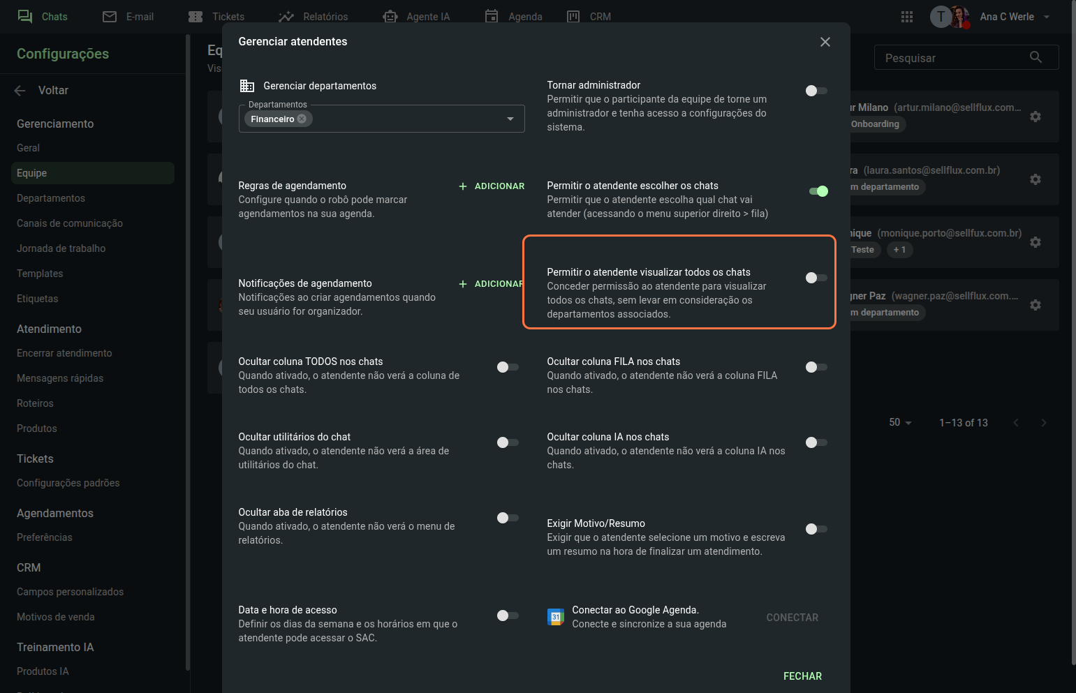Open settings gear for Artur Milano
1076x693 pixels.
1036,117
